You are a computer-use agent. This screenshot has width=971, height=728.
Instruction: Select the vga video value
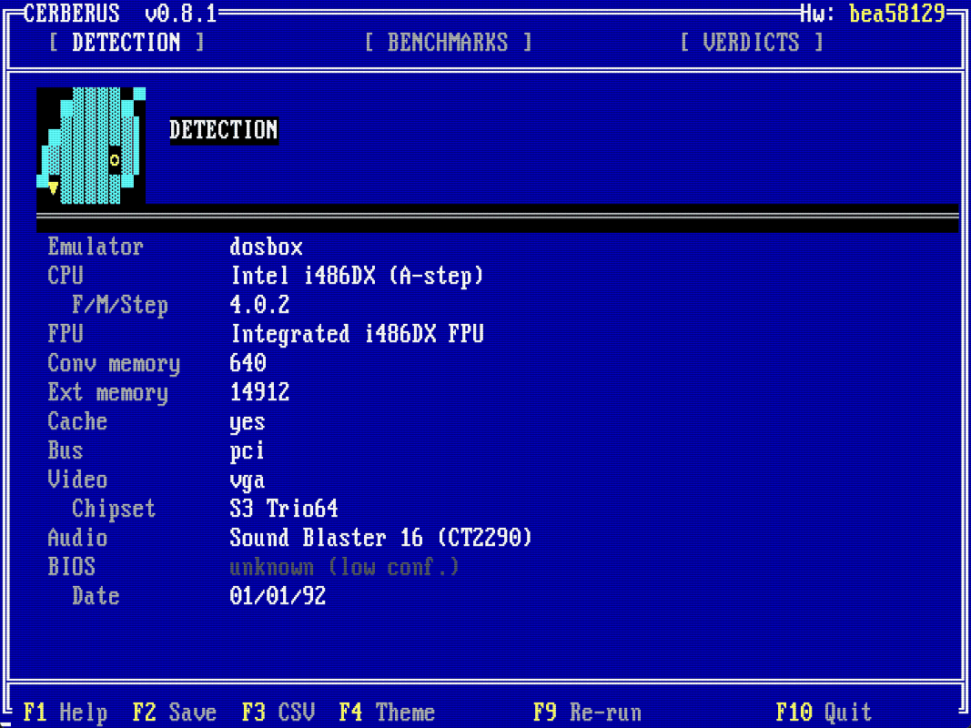(x=248, y=481)
